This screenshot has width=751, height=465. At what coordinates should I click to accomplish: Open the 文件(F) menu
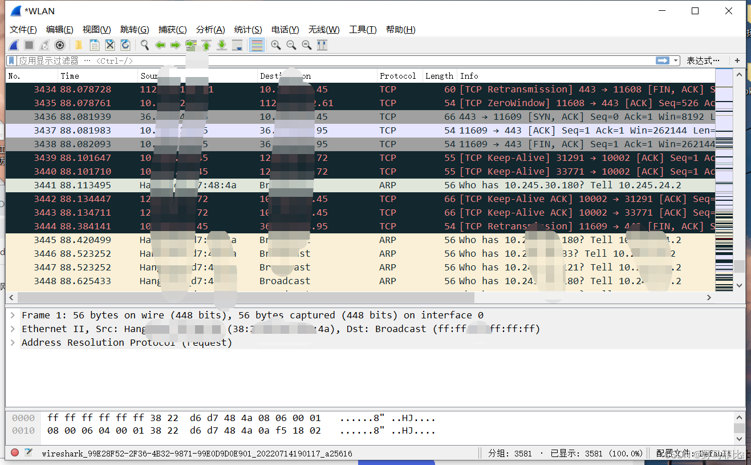click(x=23, y=30)
